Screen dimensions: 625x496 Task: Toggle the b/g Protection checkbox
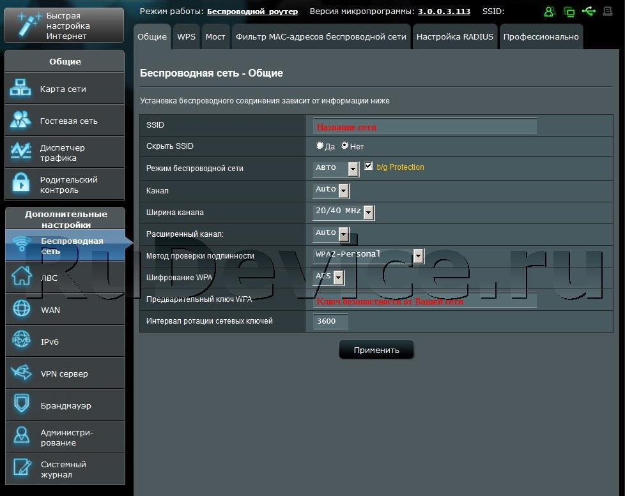(369, 166)
